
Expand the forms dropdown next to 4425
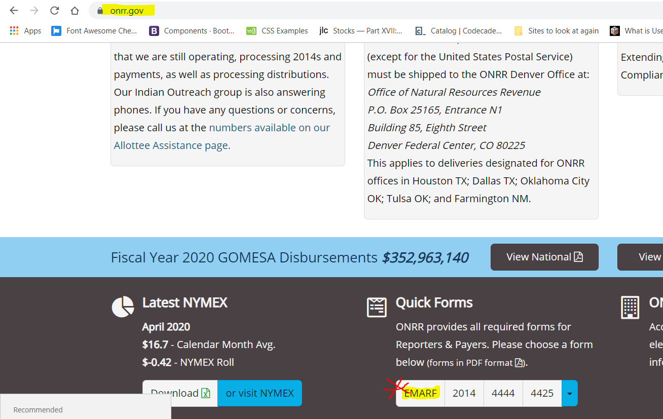click(x=570, y=393)
